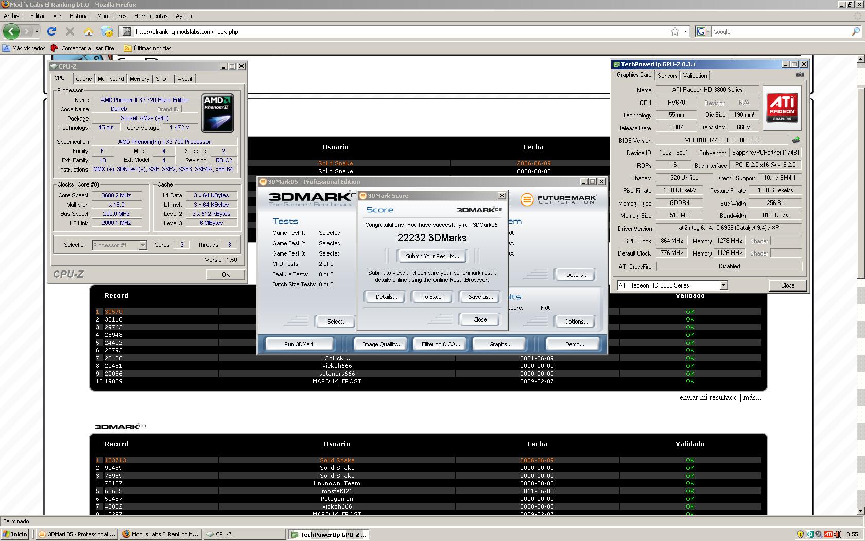Click enviar mi resultado link
Screen dimensions: 865x541
[x=708, y=397]
